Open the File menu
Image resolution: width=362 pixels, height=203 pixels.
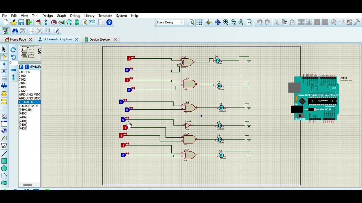[5, 16]
